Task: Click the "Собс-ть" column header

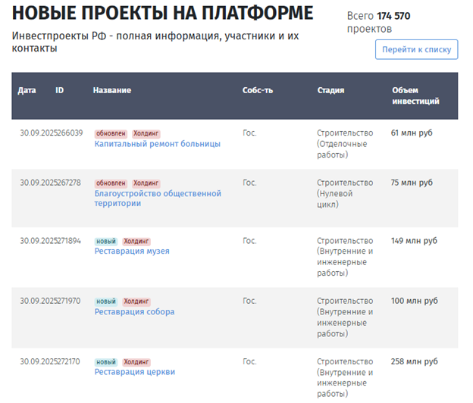Action: [258, 90]
